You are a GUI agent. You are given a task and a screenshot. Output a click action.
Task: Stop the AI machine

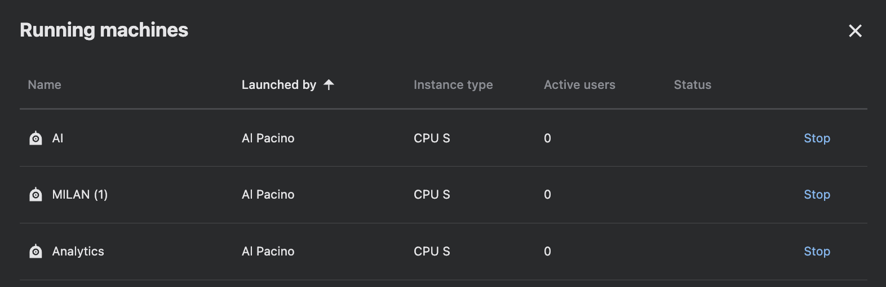(x=817, y=138)
